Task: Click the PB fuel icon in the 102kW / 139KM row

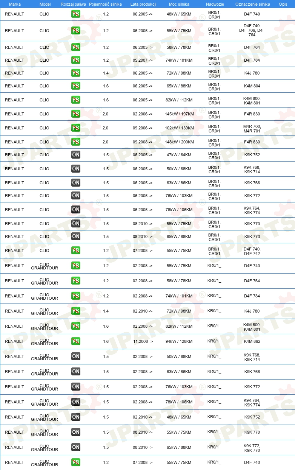Action: click(x=76, y=128)
